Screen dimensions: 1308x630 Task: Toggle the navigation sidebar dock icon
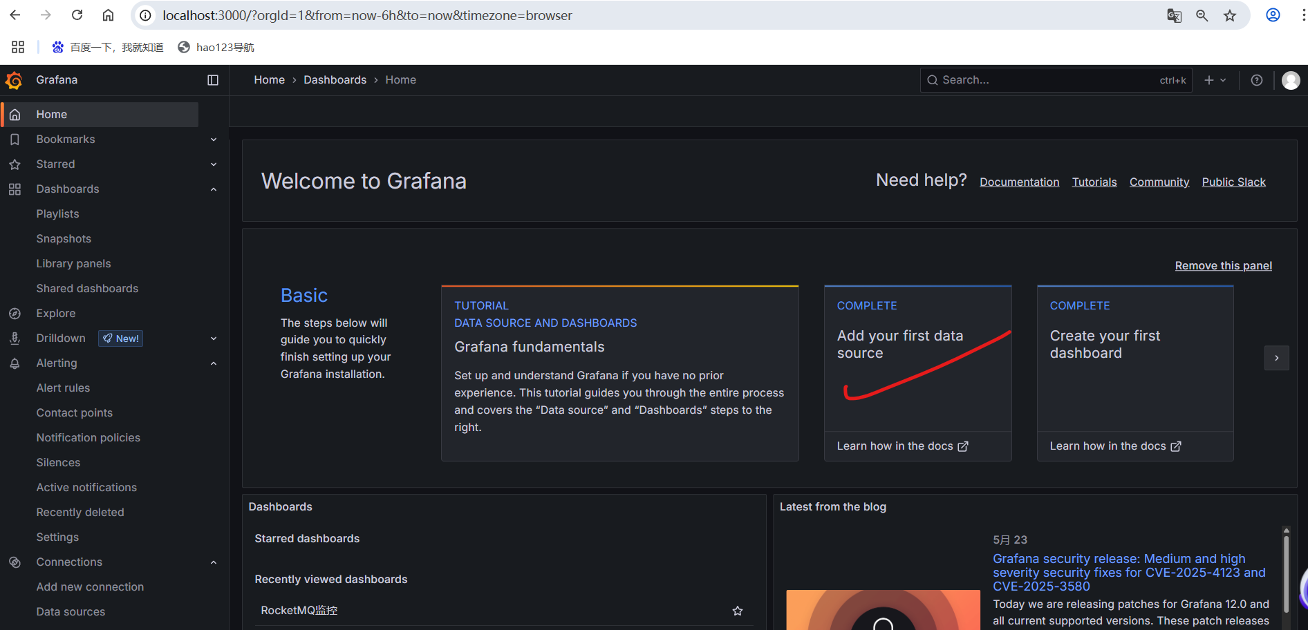coord(212,80)
